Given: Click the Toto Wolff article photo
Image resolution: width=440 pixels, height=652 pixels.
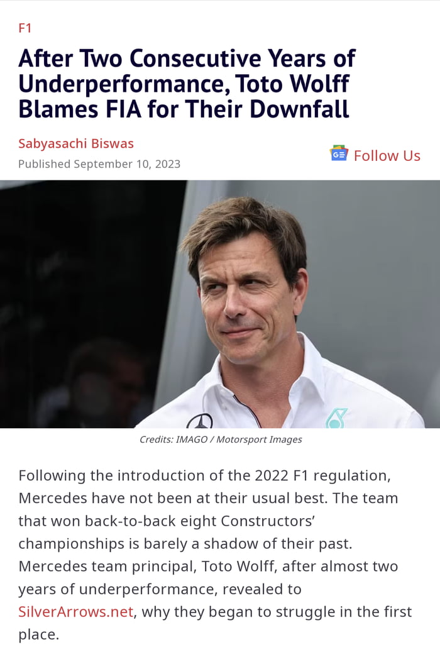Looking at the screenshot, I should pos(220,304).
